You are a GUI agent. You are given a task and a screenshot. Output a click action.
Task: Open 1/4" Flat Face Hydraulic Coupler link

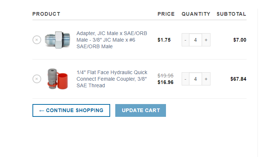tap(112, 79)
